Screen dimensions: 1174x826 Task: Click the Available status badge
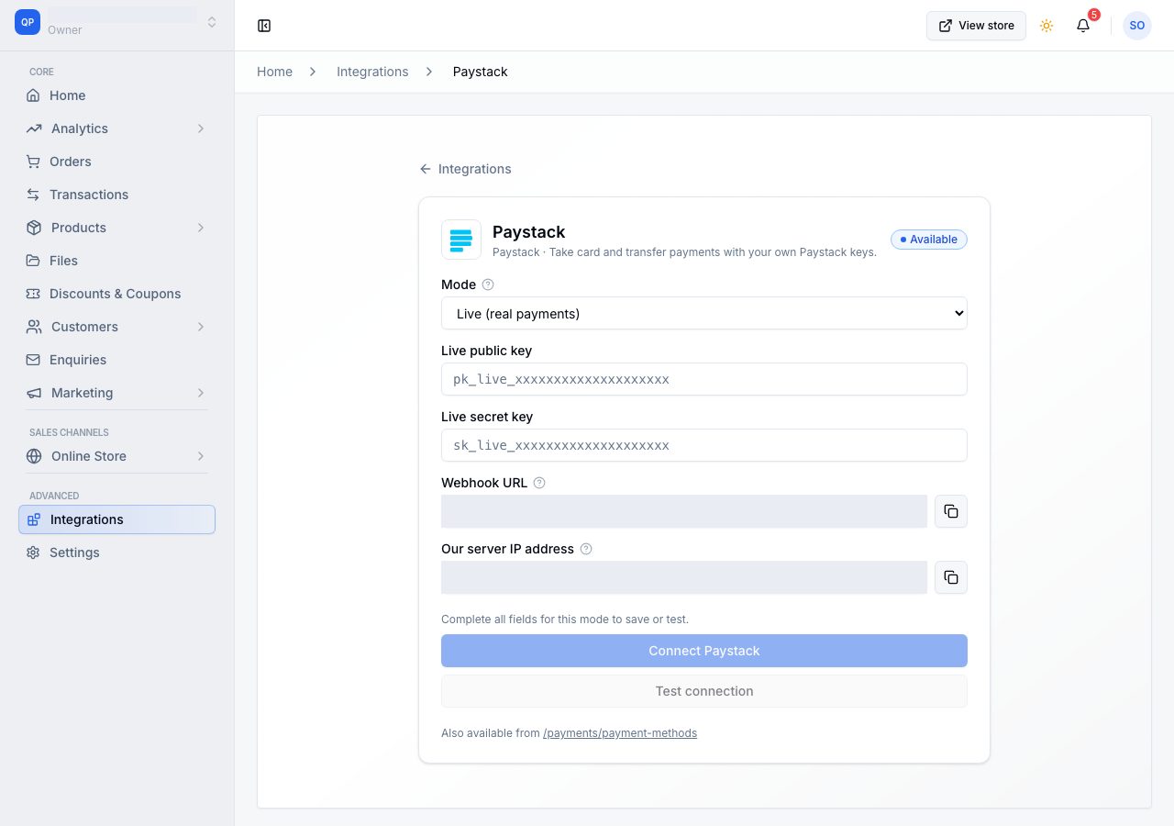[929, 240]
